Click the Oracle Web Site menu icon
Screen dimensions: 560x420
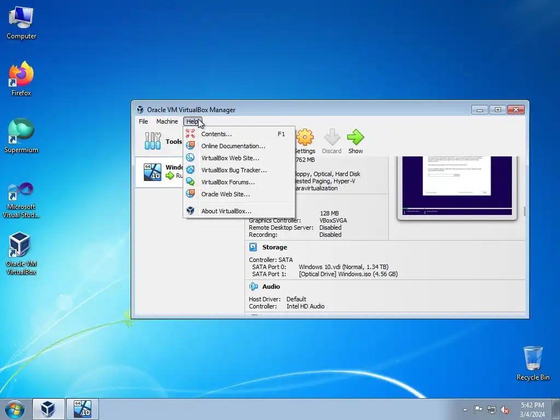[190, 194]
